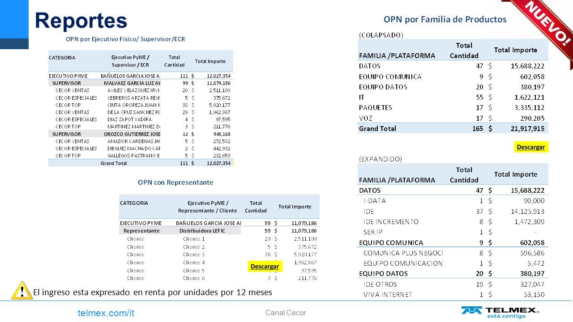Select the OPN por Familia de Productos heading
This screenshot has height=322, width=573.
[x=445, y=19]
